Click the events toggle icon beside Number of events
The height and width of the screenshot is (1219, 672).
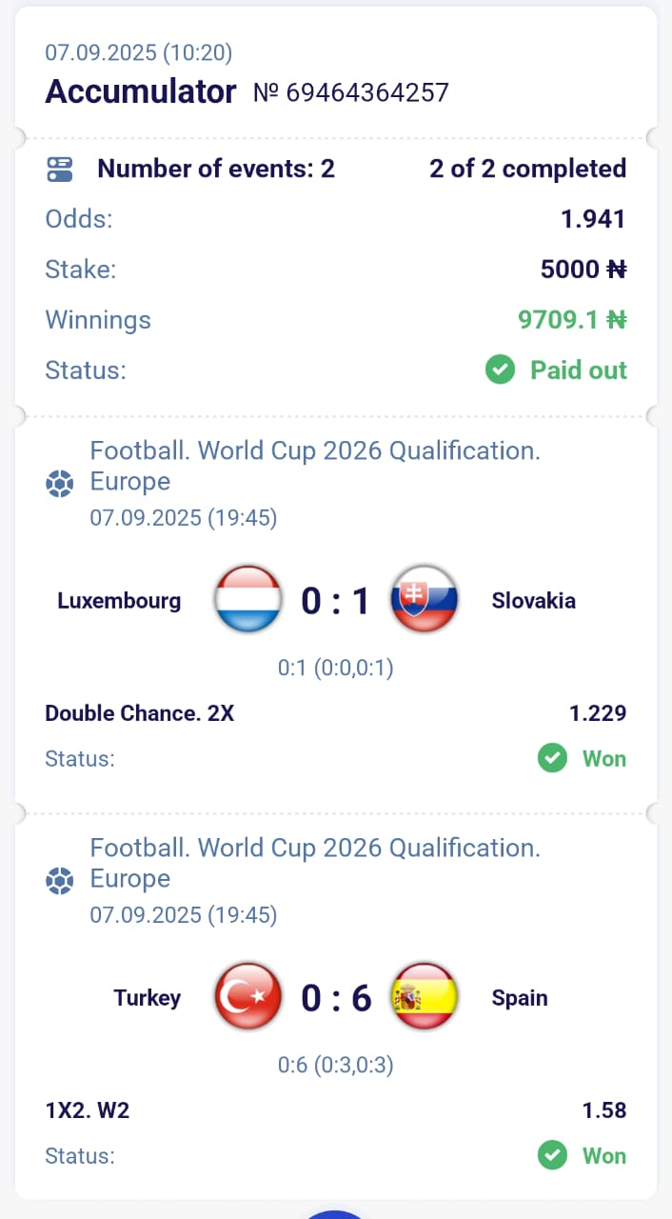[60, 170]
